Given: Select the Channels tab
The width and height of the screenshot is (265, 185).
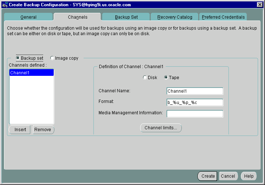Looking at the screenshot, I should 77,17.
